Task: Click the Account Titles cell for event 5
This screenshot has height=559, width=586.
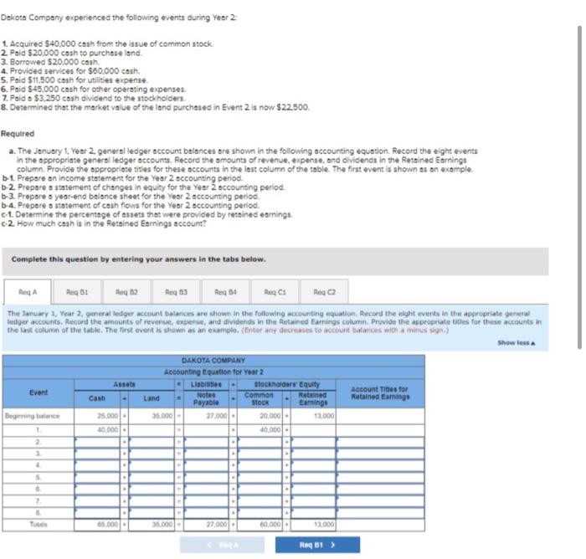Action: tap(380, 478)
